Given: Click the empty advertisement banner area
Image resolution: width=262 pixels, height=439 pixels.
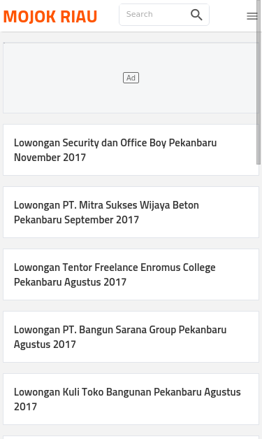Looking at the screenshot, I should tap(131, 78).
